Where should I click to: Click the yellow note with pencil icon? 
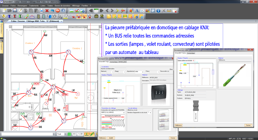(x=120, y=16)
